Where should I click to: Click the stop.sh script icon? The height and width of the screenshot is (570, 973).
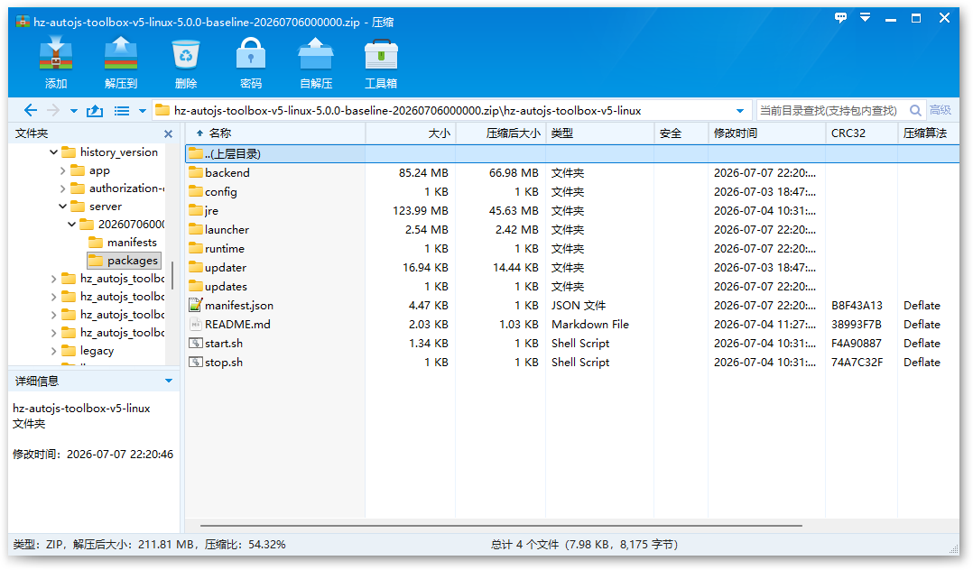point(196,363)
